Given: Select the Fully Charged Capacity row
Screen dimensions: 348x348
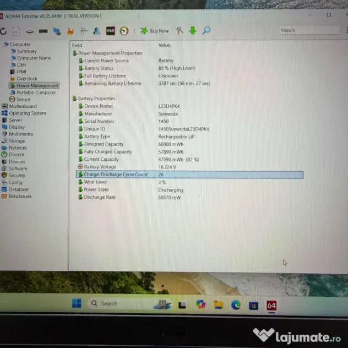Looking at the screenshot, I should pos(191,151).
